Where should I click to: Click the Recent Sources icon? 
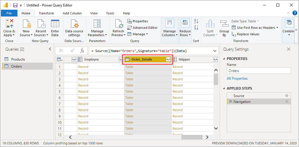41,24
